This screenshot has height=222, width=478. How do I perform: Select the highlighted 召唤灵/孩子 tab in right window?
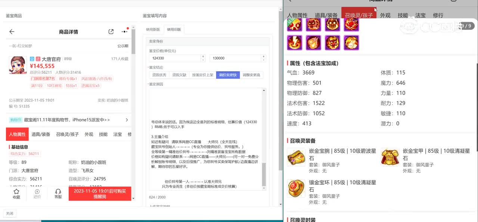(x=358, y=13)
